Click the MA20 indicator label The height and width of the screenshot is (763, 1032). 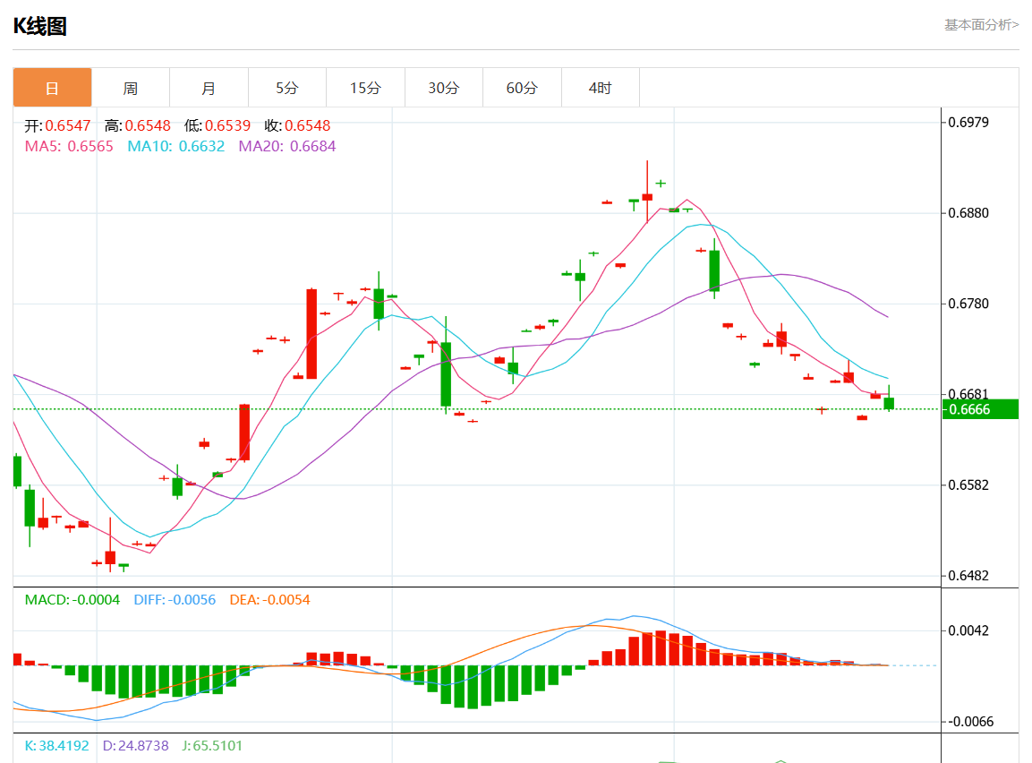[x=286, y=146]
